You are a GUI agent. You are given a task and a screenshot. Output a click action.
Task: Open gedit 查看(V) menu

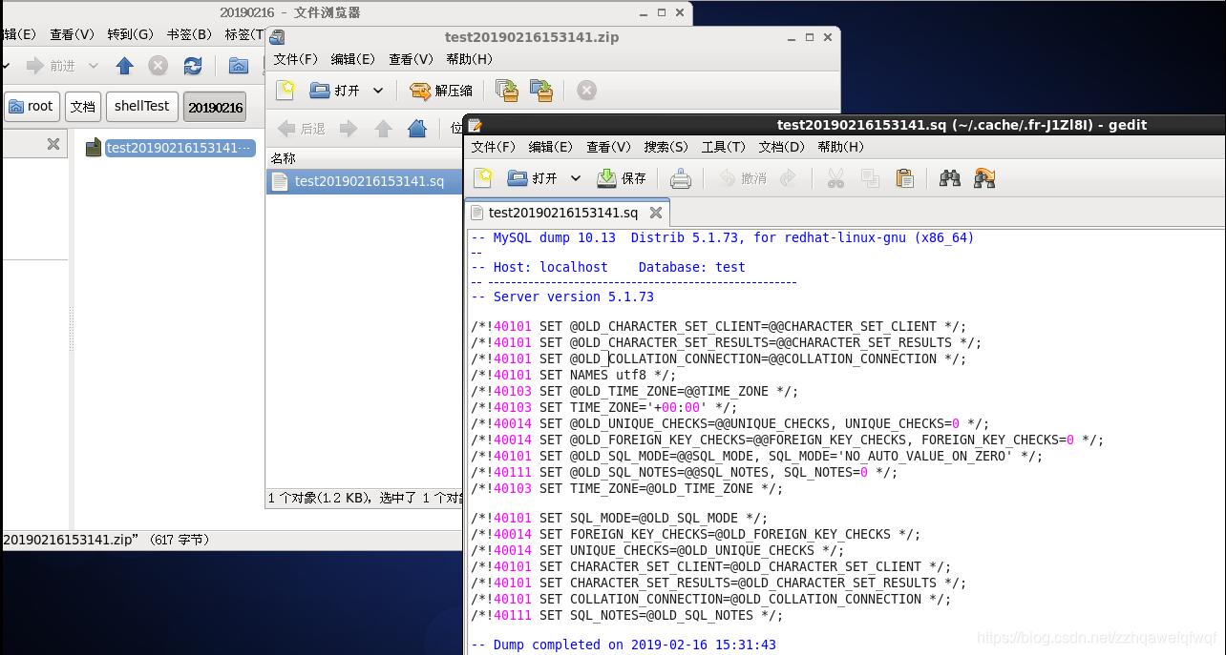tap(608, 147)
